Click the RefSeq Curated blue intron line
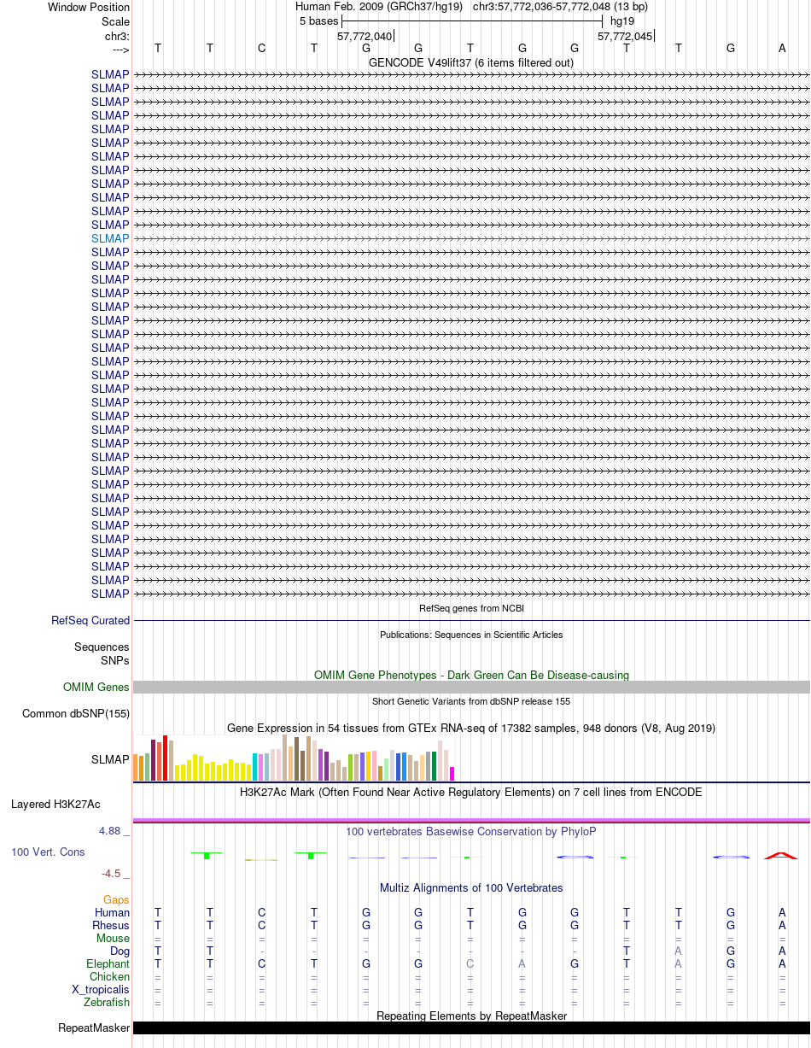The height and width of the screenshot is (1048, 811). coord(471,621)
